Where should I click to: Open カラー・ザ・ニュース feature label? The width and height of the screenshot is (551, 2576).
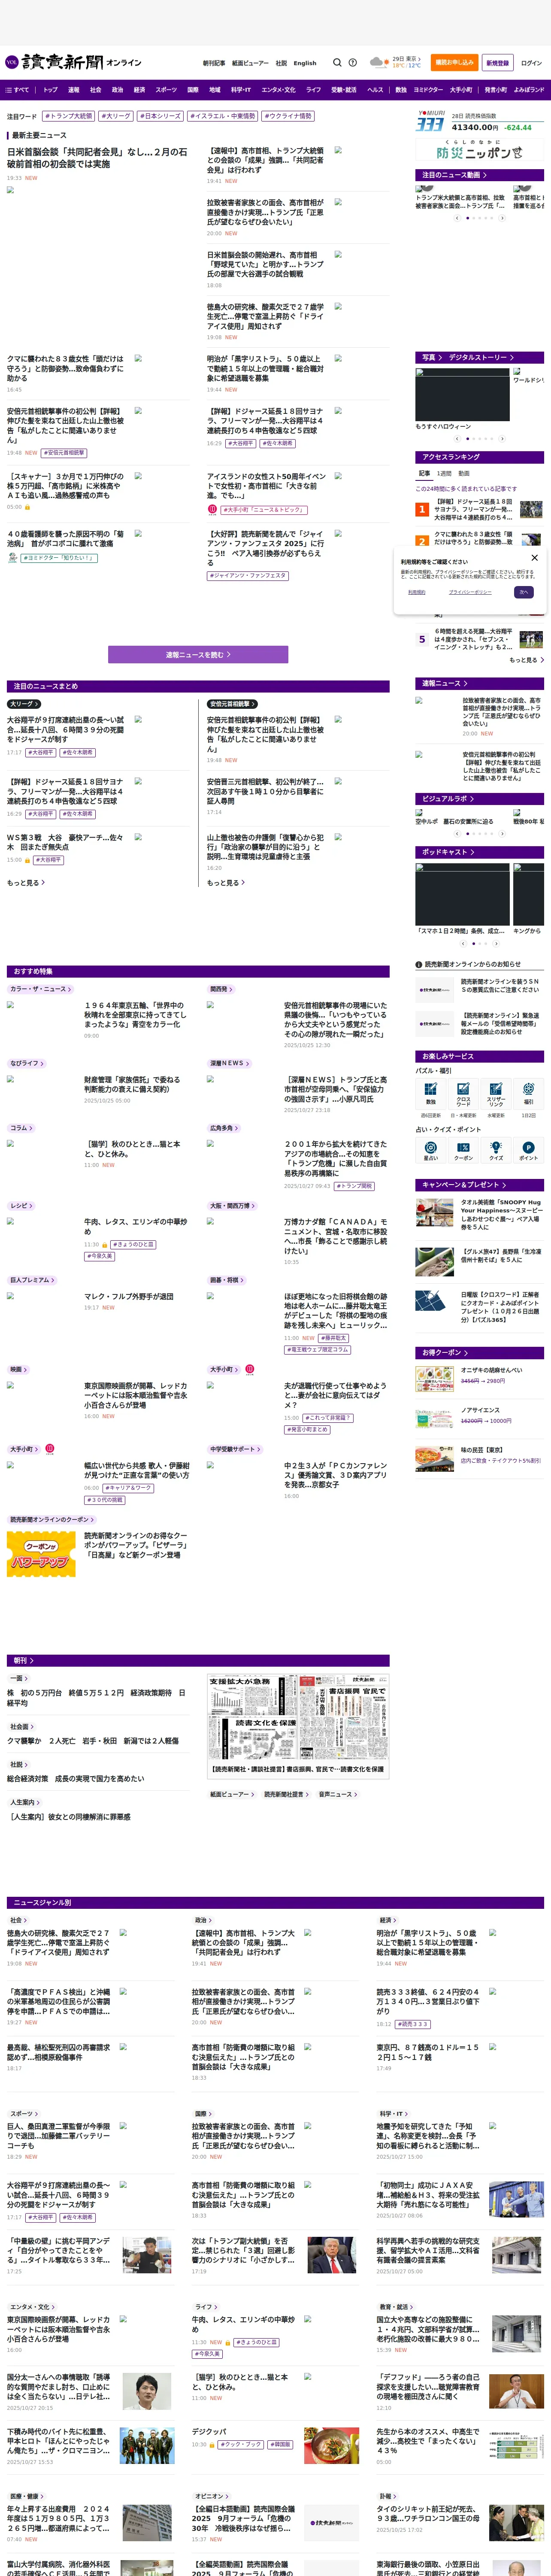tap(39, 989)
